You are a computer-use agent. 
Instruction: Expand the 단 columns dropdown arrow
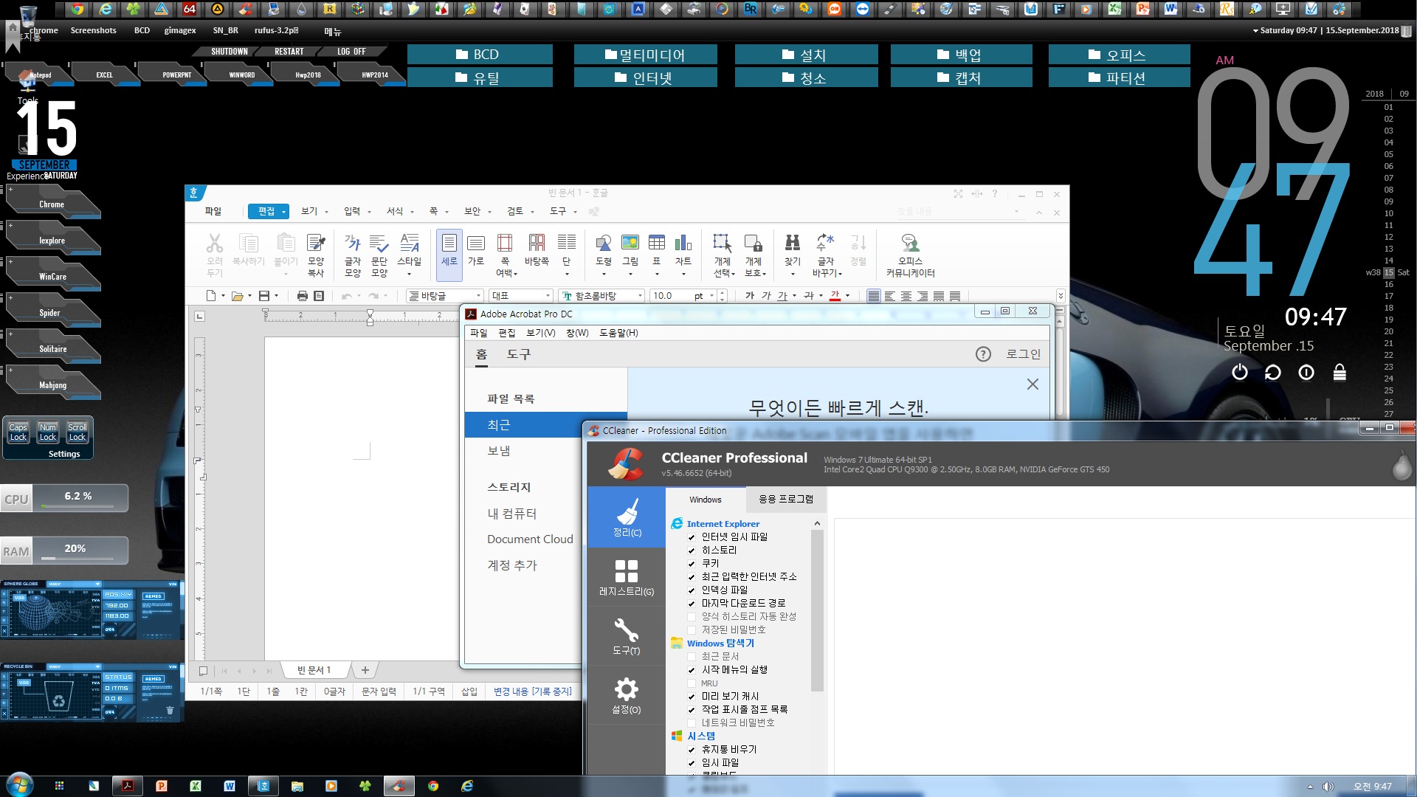[567, 274]
